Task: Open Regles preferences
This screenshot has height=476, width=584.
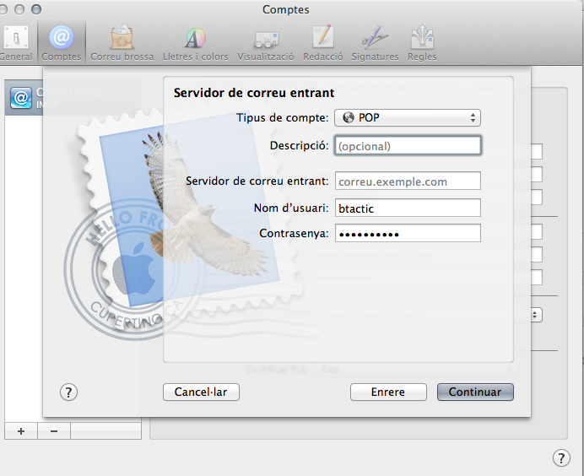Action: click(422, 43)
